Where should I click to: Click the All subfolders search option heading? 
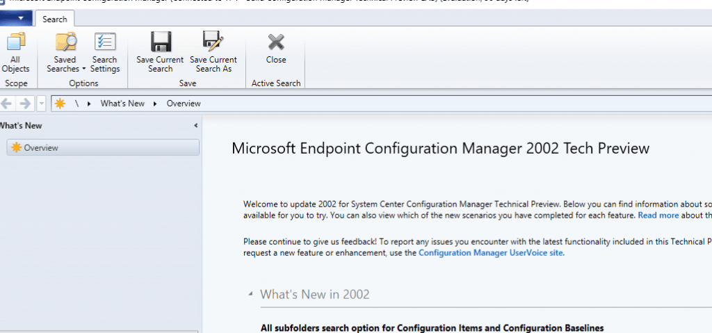(x=432, y=328)
